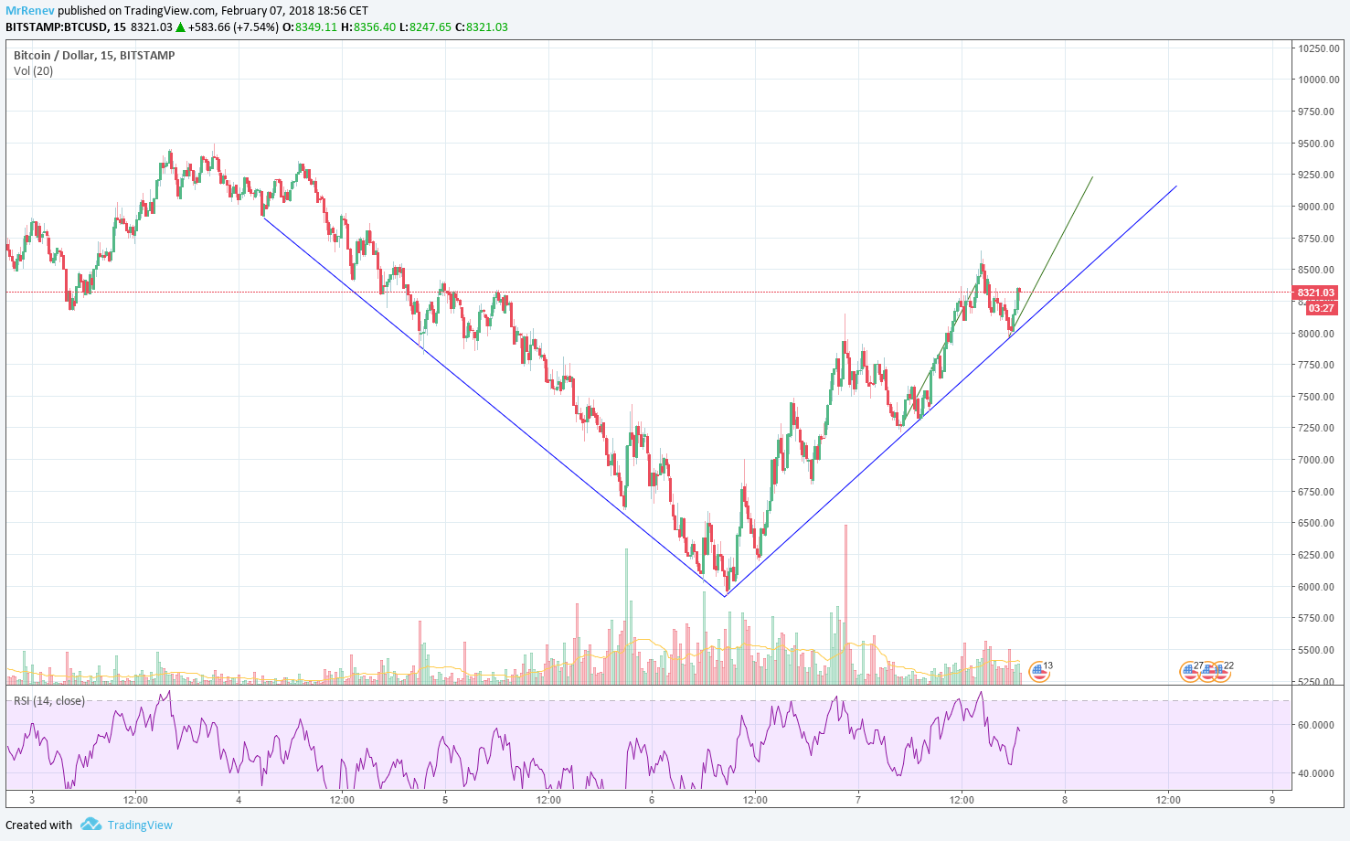The height and width of the screenshot is (841, 1350).
Task: Click the date label 6 on time axis
Action: pos(652,800)
